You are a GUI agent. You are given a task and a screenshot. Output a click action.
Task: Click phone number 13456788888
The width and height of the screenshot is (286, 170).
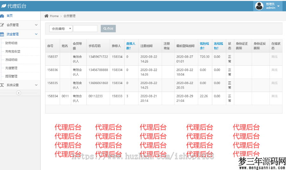98,70
